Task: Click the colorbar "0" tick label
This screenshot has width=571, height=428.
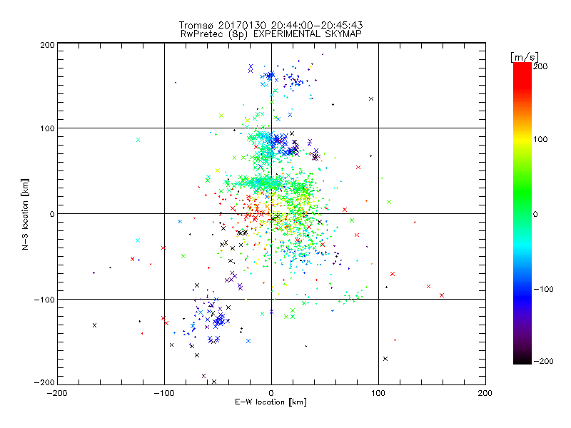Action: 535,214
